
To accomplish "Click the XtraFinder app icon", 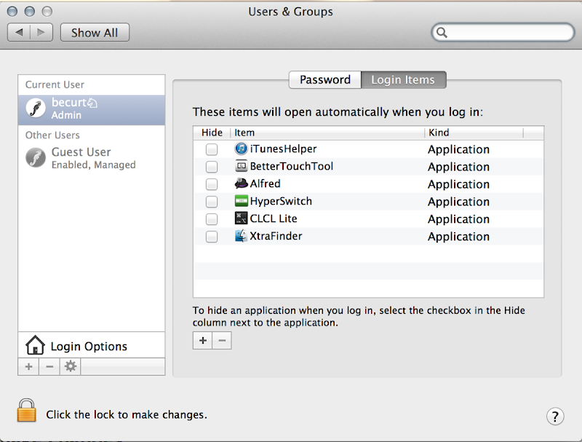I will [241, 236].
